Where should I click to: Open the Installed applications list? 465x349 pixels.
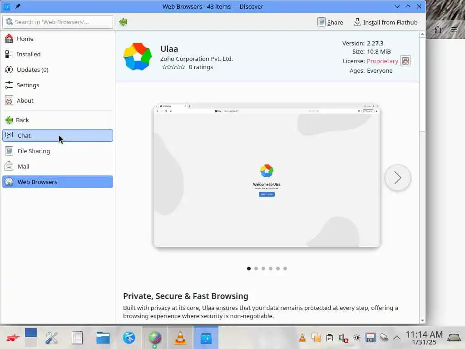58,54
